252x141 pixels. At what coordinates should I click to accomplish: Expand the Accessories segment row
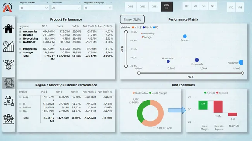coord(21,31)
